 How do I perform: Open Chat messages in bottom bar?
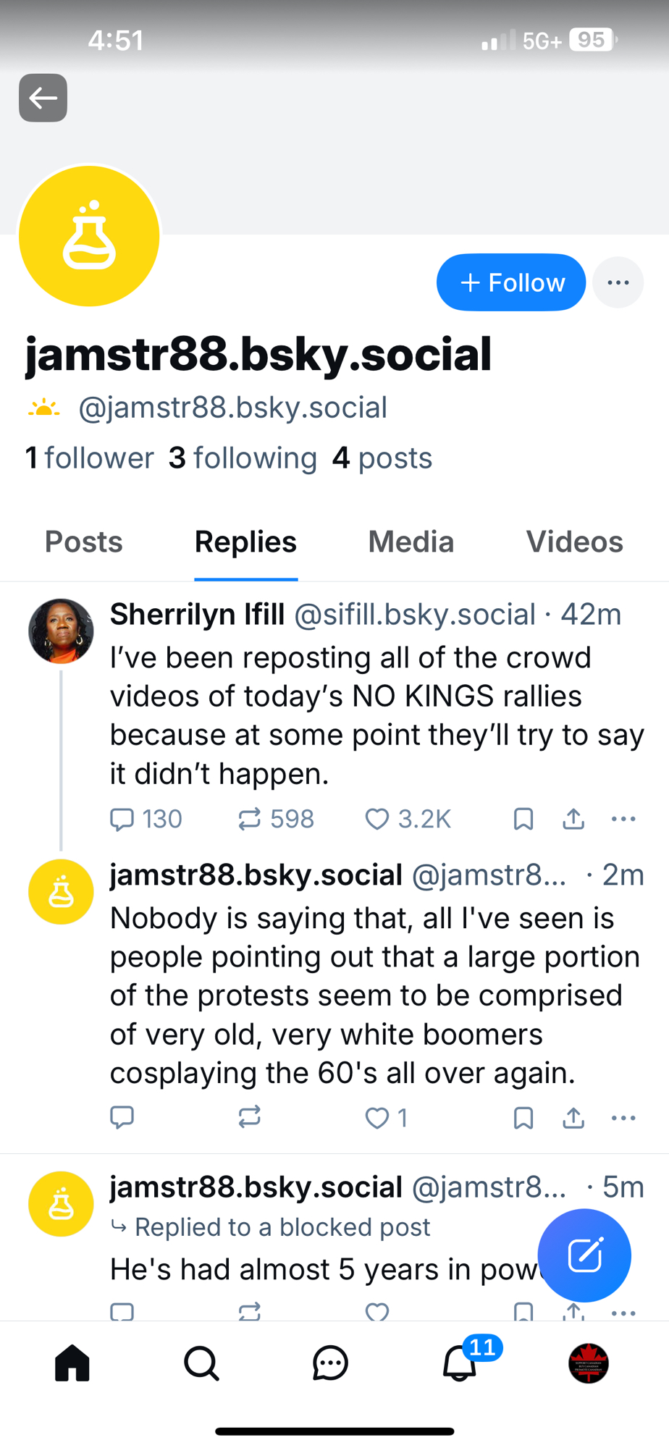(330, 1363)
